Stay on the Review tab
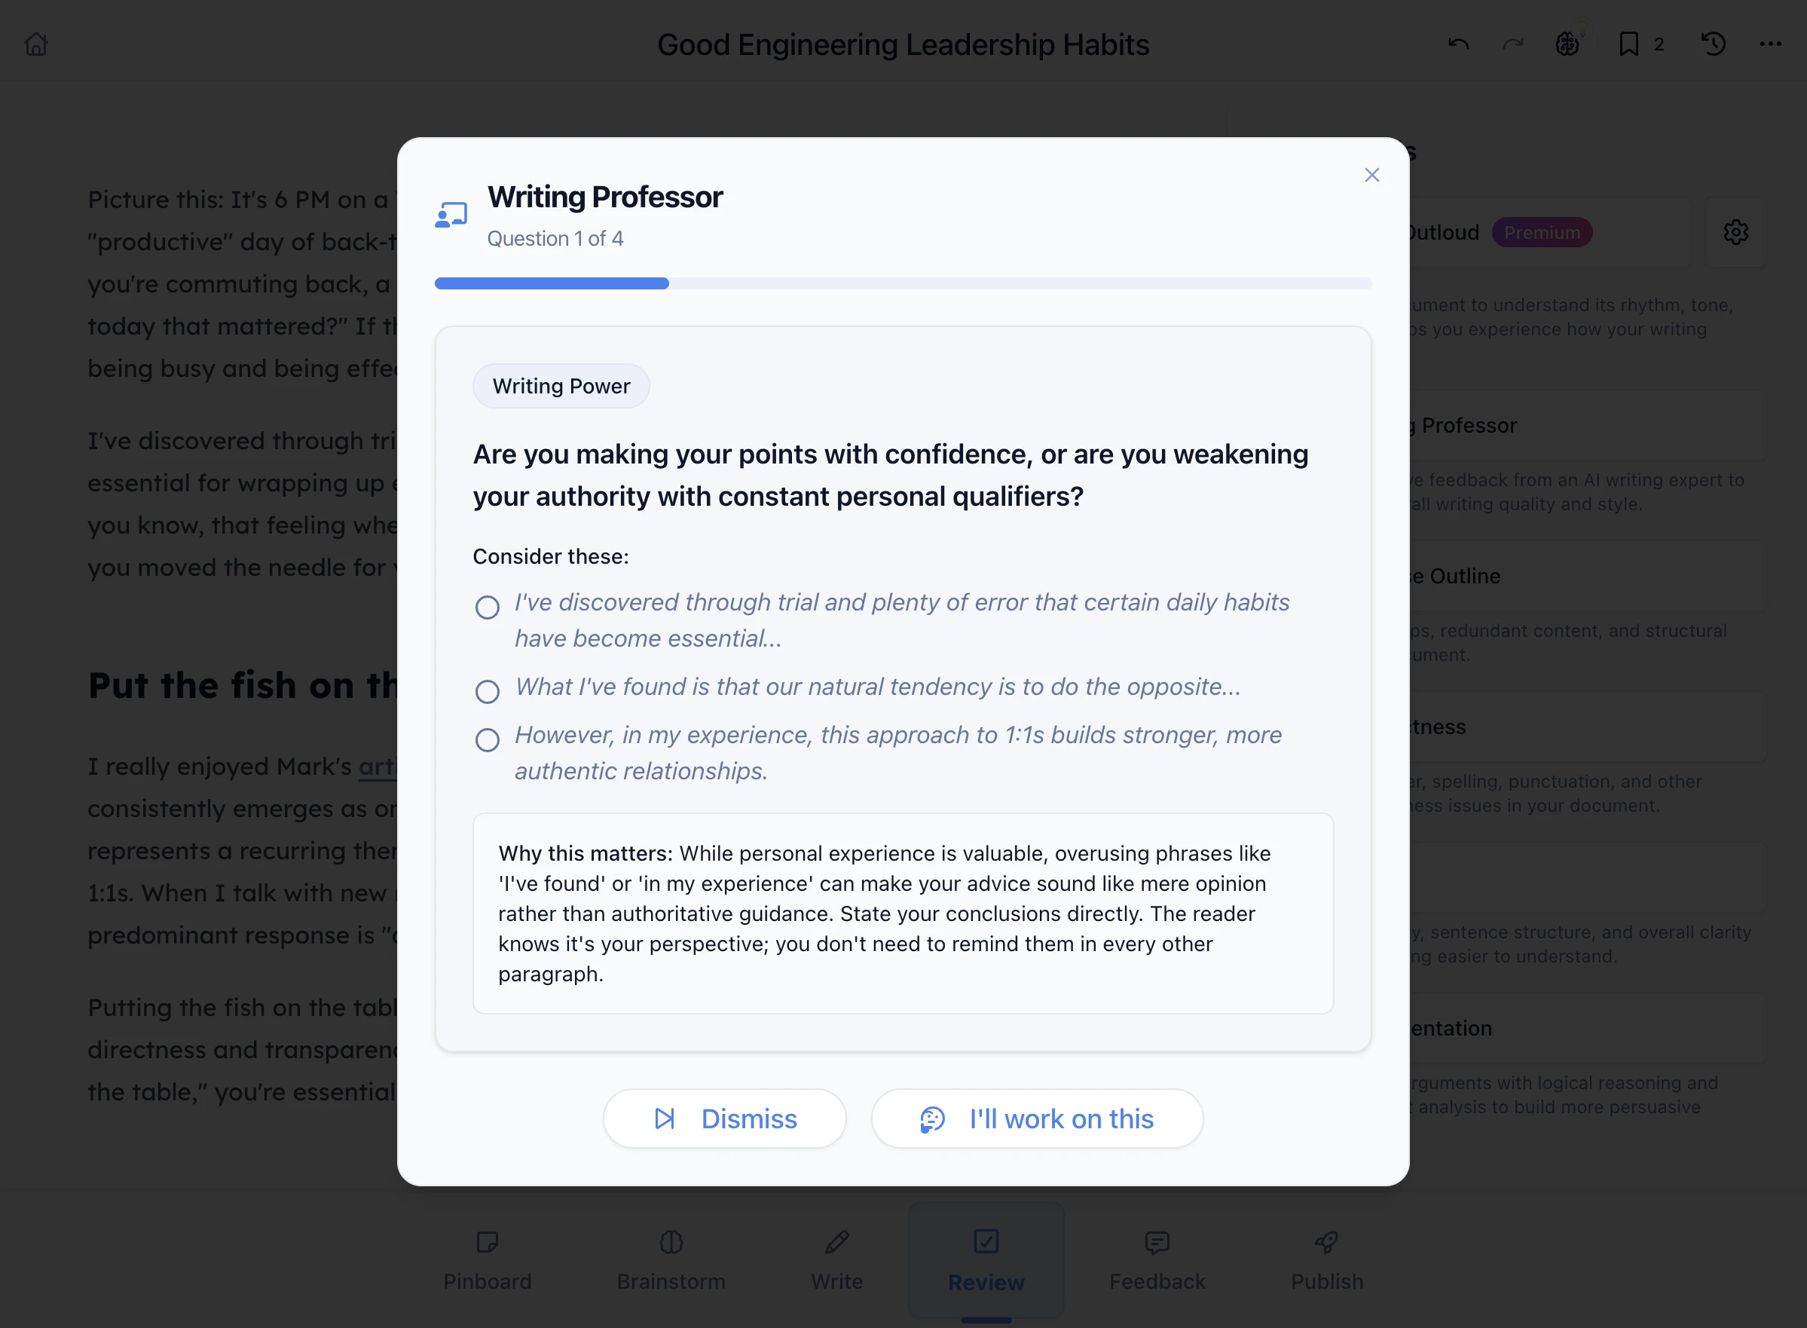The height and width of the screenshot is (1328, 1807). tap(986, 1260)
